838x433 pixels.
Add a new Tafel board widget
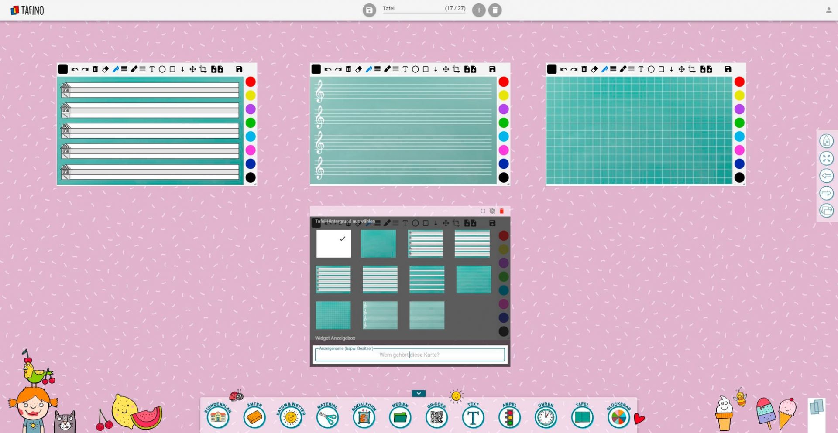click(x=582, y=417)
